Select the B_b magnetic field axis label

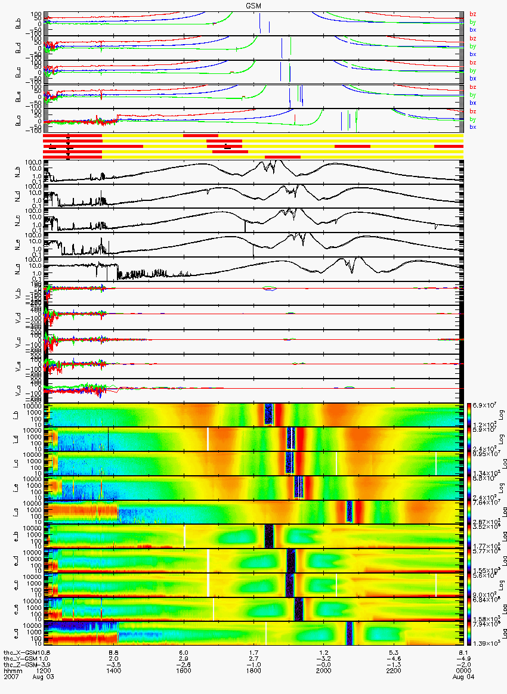[x=18, y=23]
